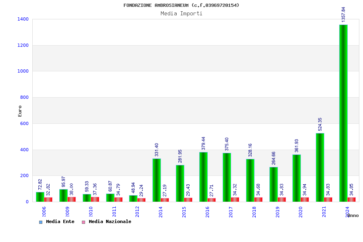Click the green 2021 bar valued 524.35
Image resolution: width=363 pixels, height=242 pixels.
click(320, 167)
